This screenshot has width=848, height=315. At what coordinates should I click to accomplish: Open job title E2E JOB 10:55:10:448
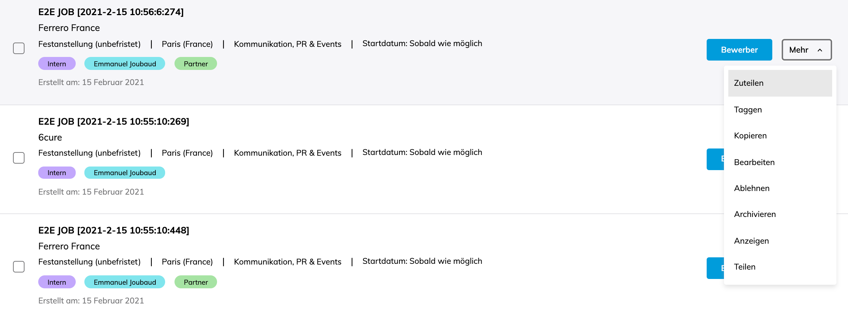point(114,230)
